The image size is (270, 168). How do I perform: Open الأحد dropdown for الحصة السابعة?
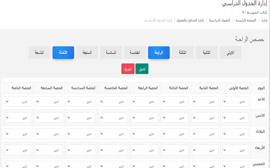click(49, 102)
